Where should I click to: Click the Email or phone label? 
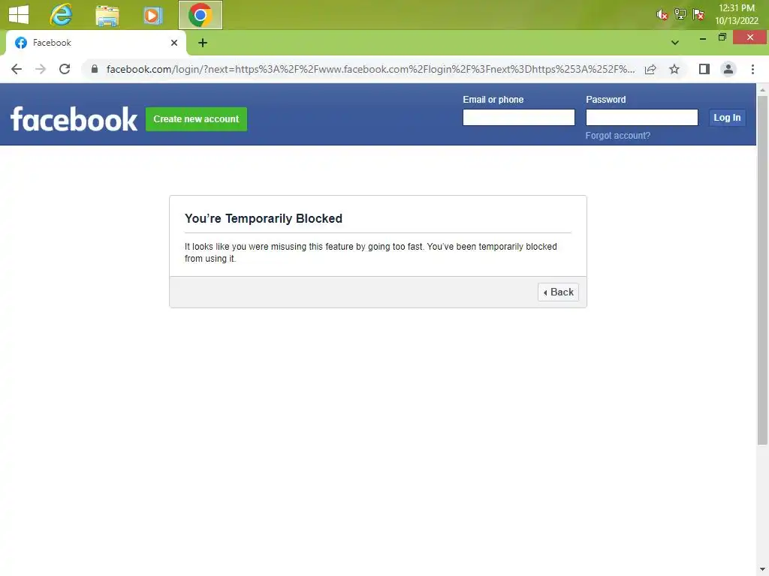coord(493,100)
